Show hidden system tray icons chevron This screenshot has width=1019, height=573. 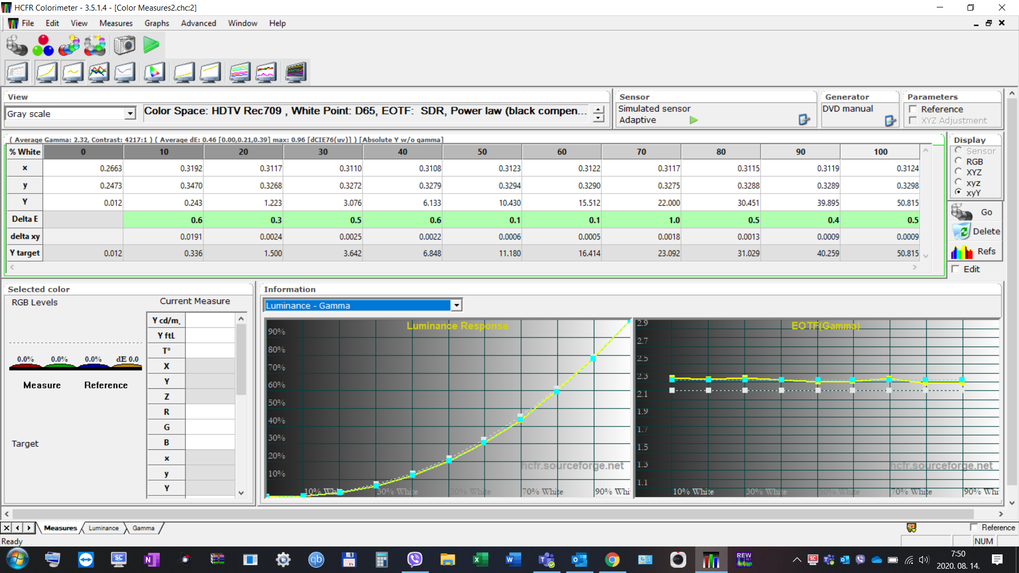(x=797, y=560)
